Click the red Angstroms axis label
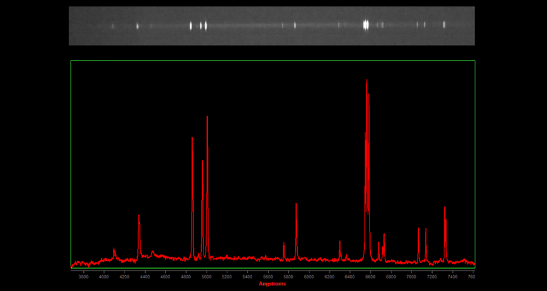 tap(272, 284)
